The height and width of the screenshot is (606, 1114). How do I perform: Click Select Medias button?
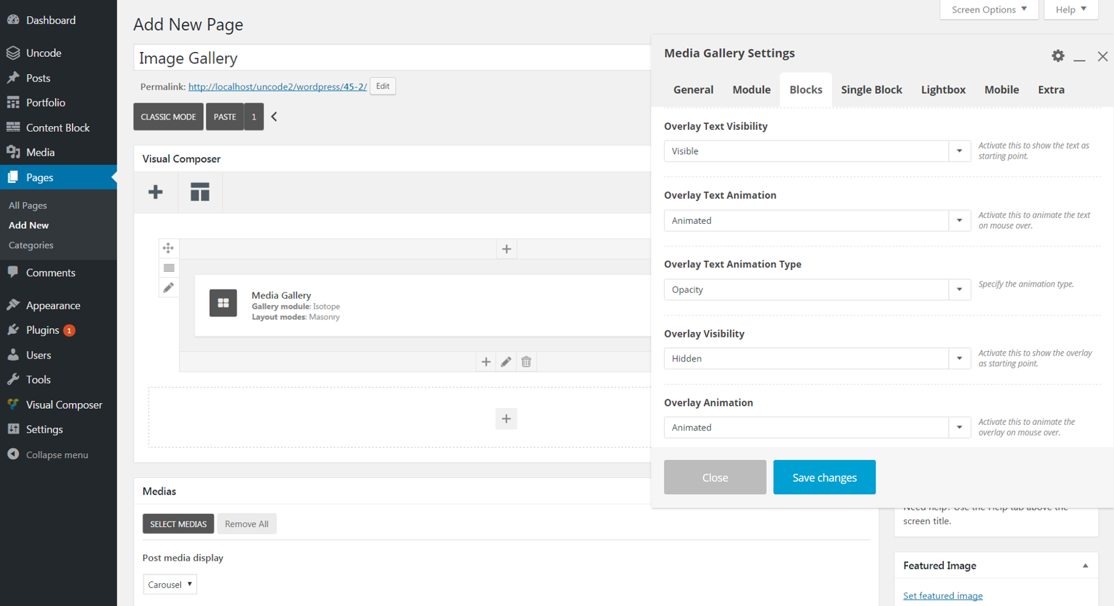(x=178, y=524)
